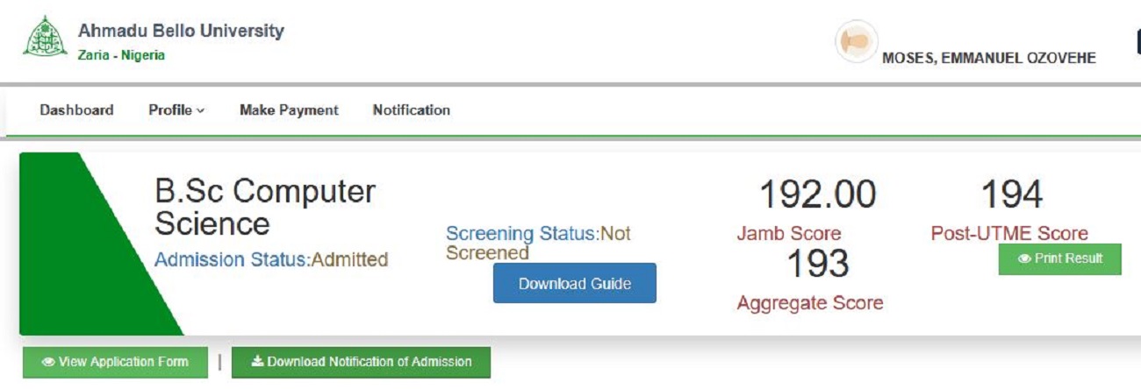Select the Aggregate Score value 193
This screenshot has height=389, width=1141.
pos(817,265)
